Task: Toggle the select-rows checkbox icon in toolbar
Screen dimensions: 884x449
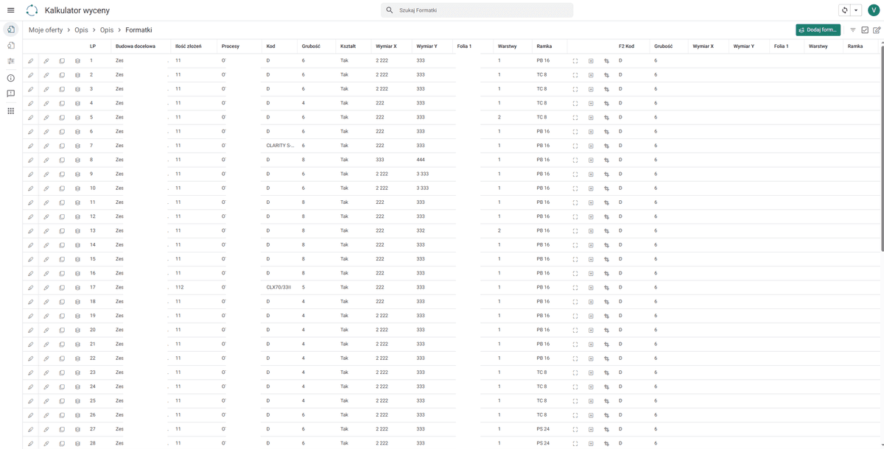Action: coord(865,30)
